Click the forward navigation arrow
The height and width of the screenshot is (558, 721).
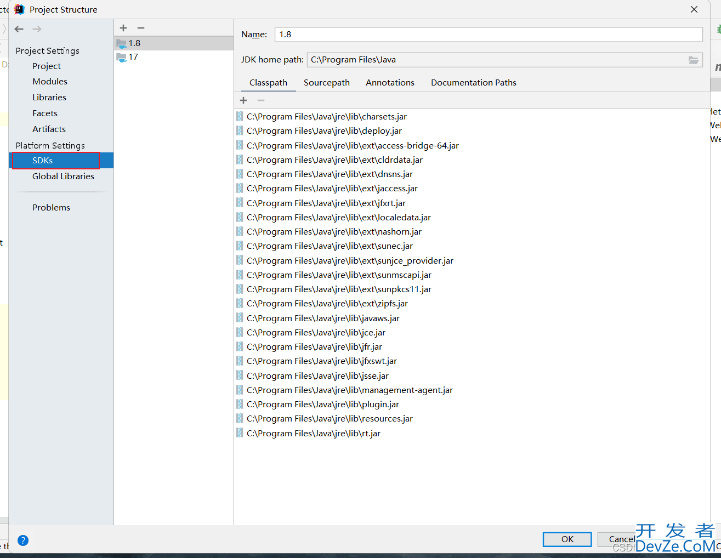[x=37, y=29]
